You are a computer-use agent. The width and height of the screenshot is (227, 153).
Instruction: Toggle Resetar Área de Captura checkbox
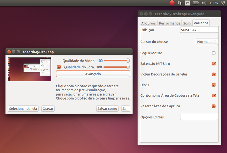[x=214, y=106]
